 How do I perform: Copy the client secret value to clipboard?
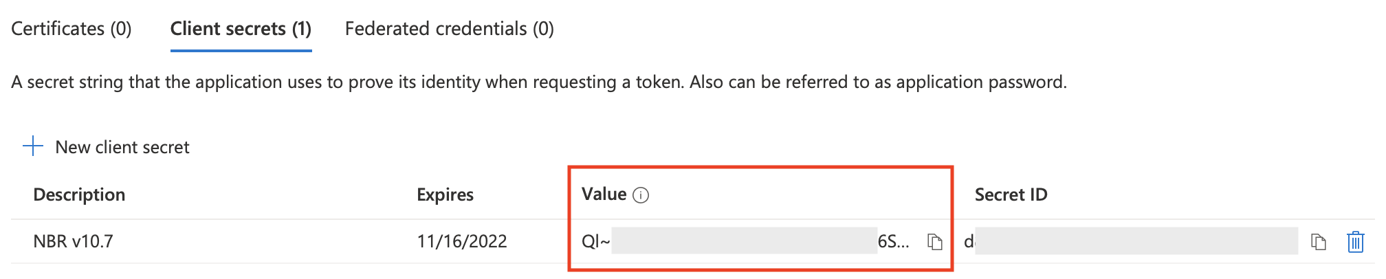click(x=934, y=242)
